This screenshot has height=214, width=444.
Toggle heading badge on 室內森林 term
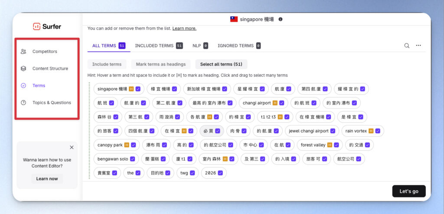[225, 159]
